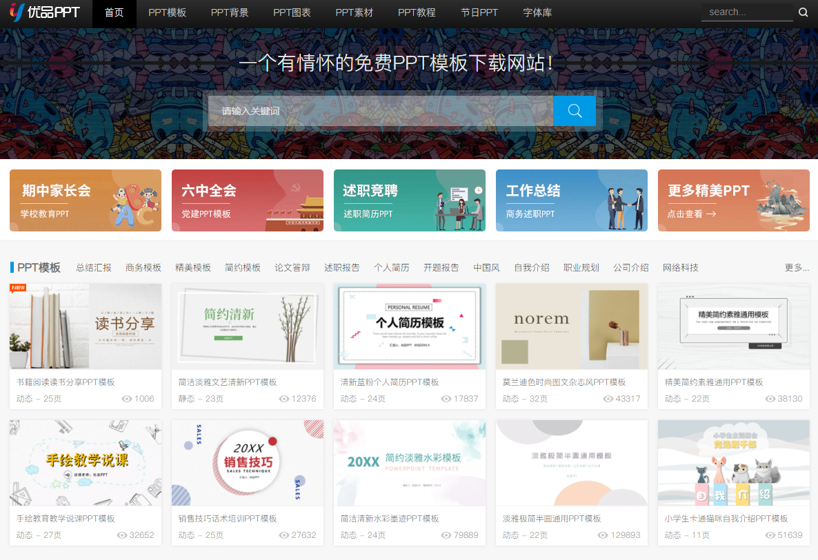Open the norem template thumbnail
Viewport: 818px width, 560px height.
tap(571, 324)
